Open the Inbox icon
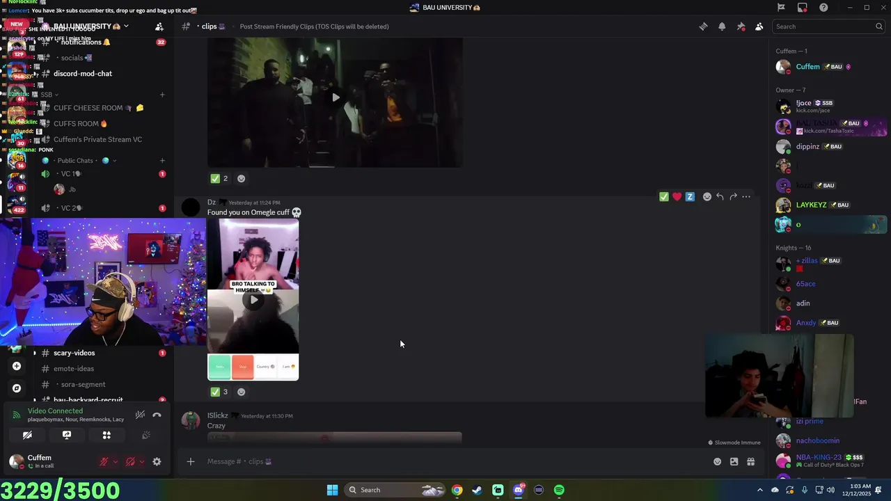This screenshot has width=891, height=501. tap(803, 8)
